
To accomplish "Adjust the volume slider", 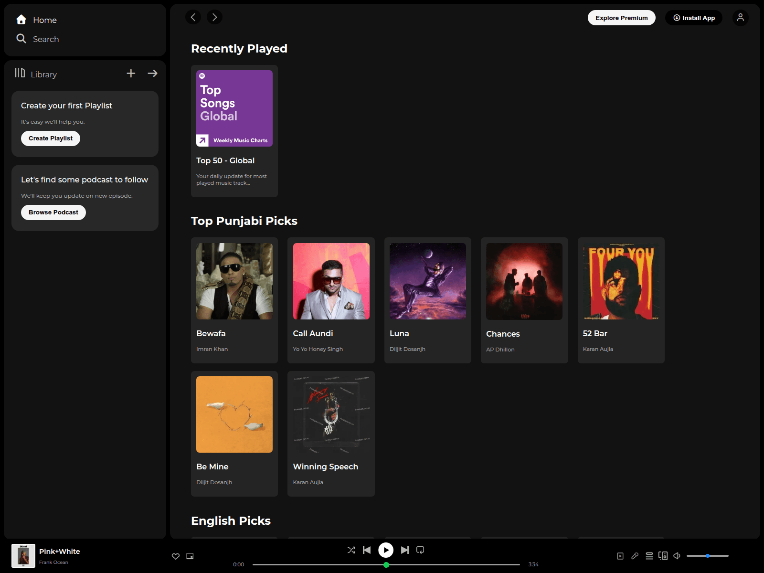I will pyautogui.click(x=708, y=556).
